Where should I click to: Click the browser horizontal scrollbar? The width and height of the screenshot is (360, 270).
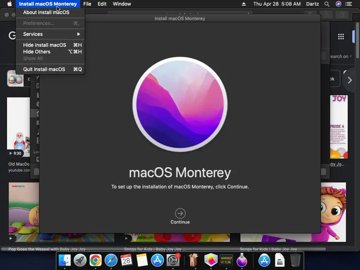(163, 249)
